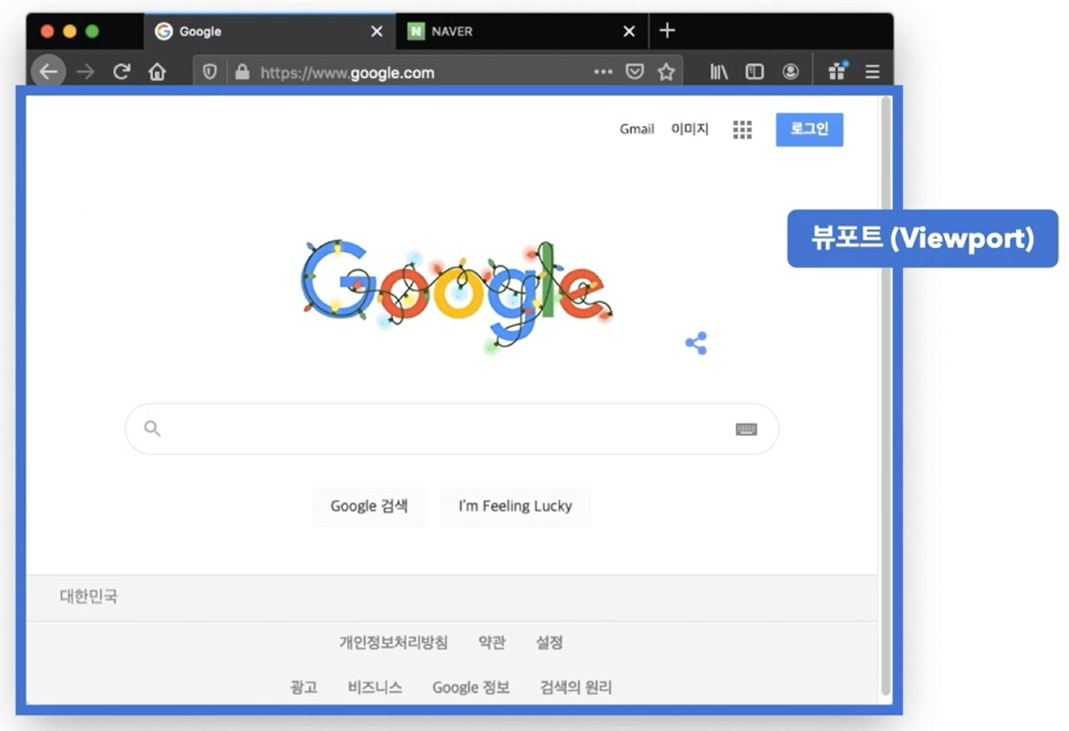Bookmark this page with the star

pos(666,72)
